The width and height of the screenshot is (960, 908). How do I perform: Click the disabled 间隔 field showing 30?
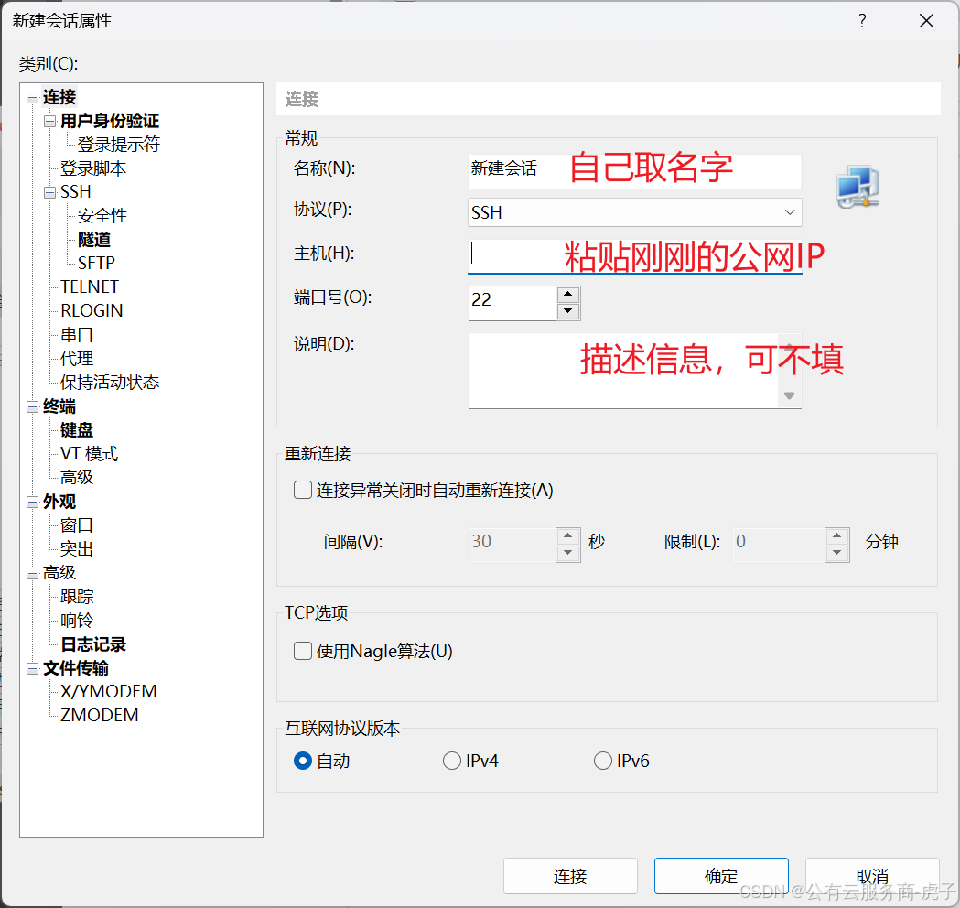[x=513, y=545]
